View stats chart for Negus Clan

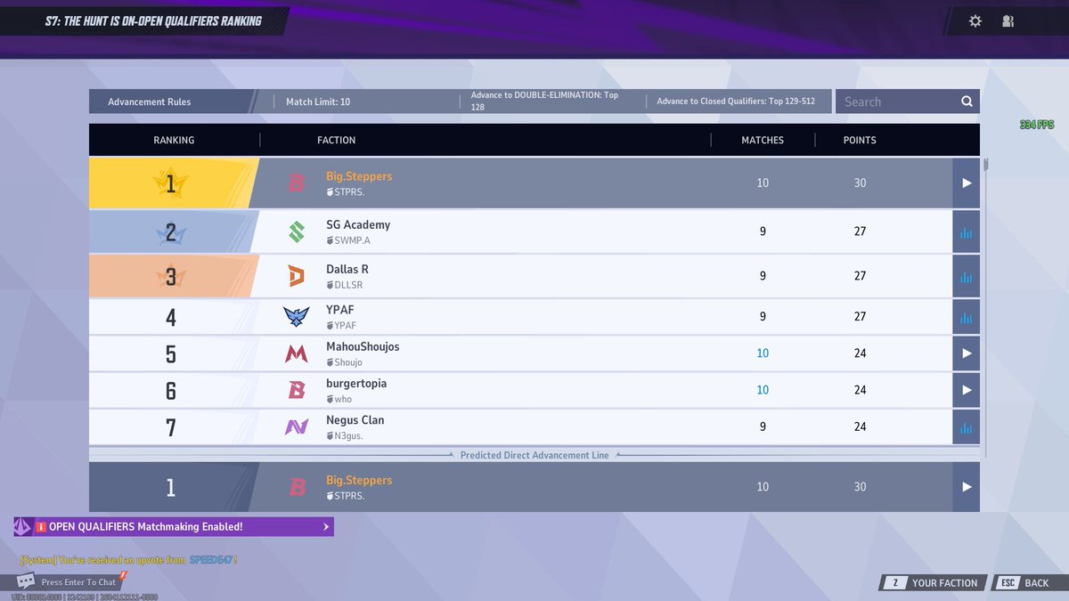click(967, 426)
